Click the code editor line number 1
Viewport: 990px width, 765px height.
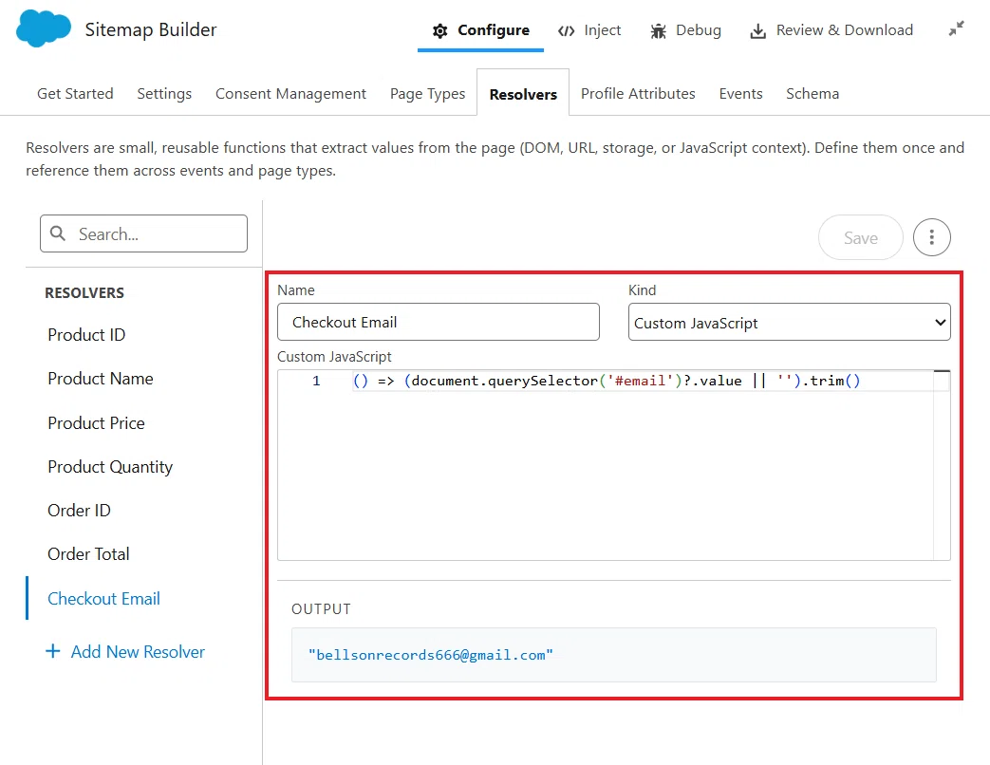[316, 381]
